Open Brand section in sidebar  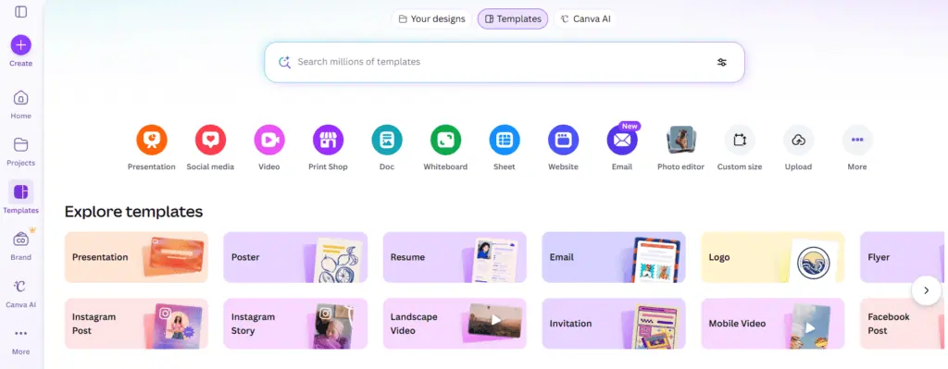[20, 245]
